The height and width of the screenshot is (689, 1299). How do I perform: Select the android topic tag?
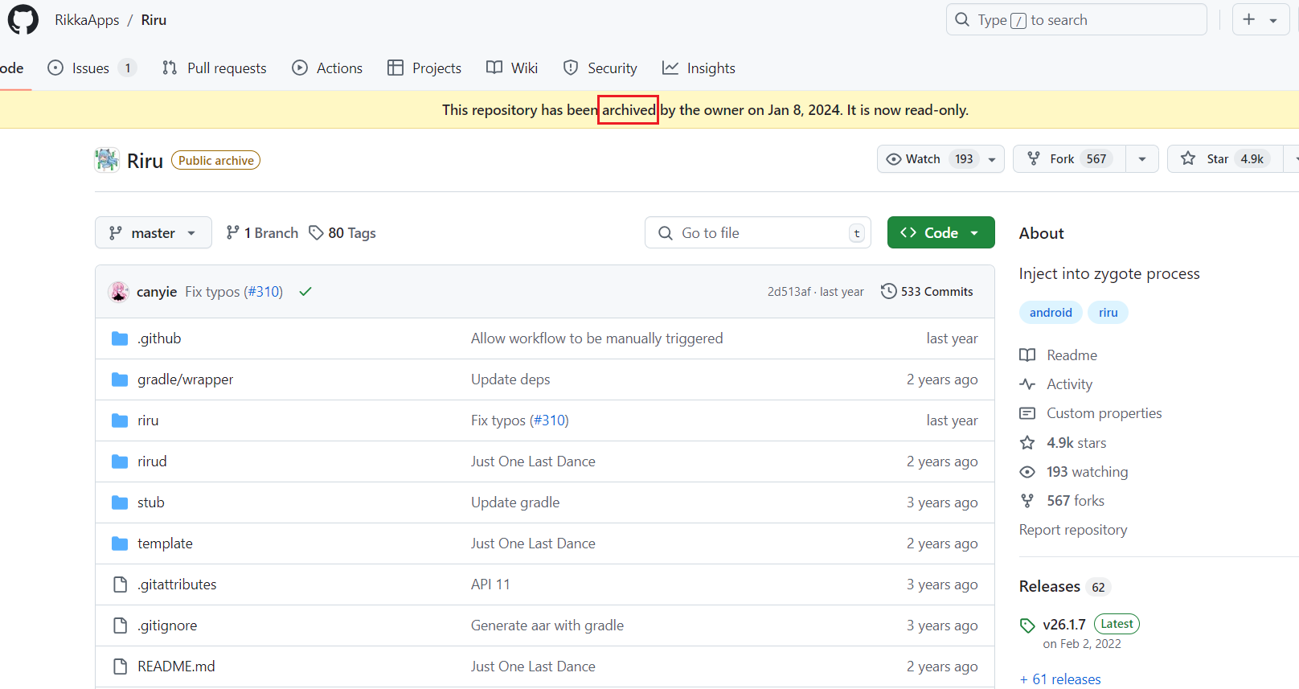tap(1051, 313)
